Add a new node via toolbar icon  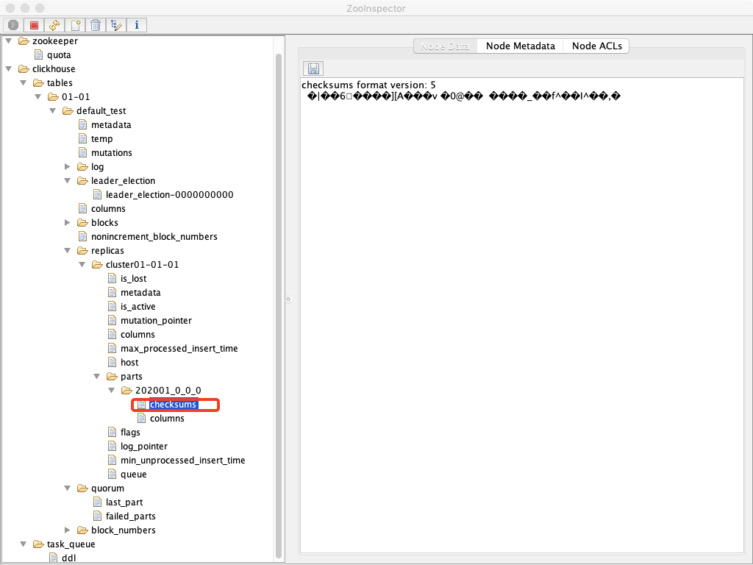(76, 25)
